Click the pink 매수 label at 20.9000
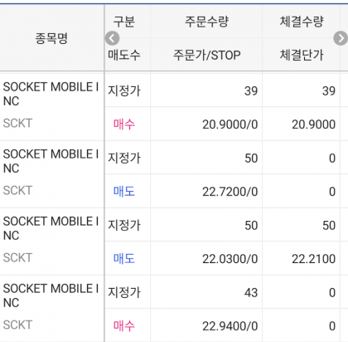This screenshot has width=348, height=342. click(x=124, y=125)
